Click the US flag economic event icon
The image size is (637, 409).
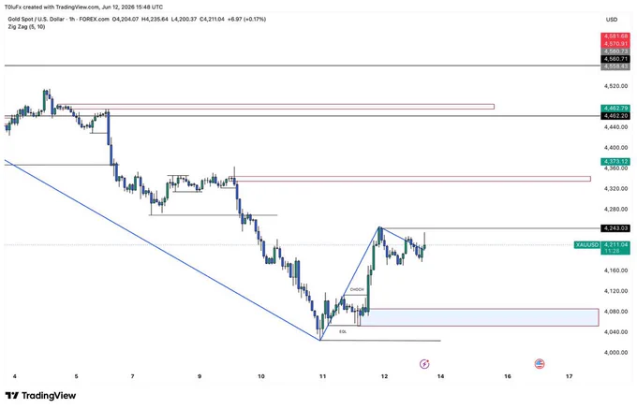(539, 363)
